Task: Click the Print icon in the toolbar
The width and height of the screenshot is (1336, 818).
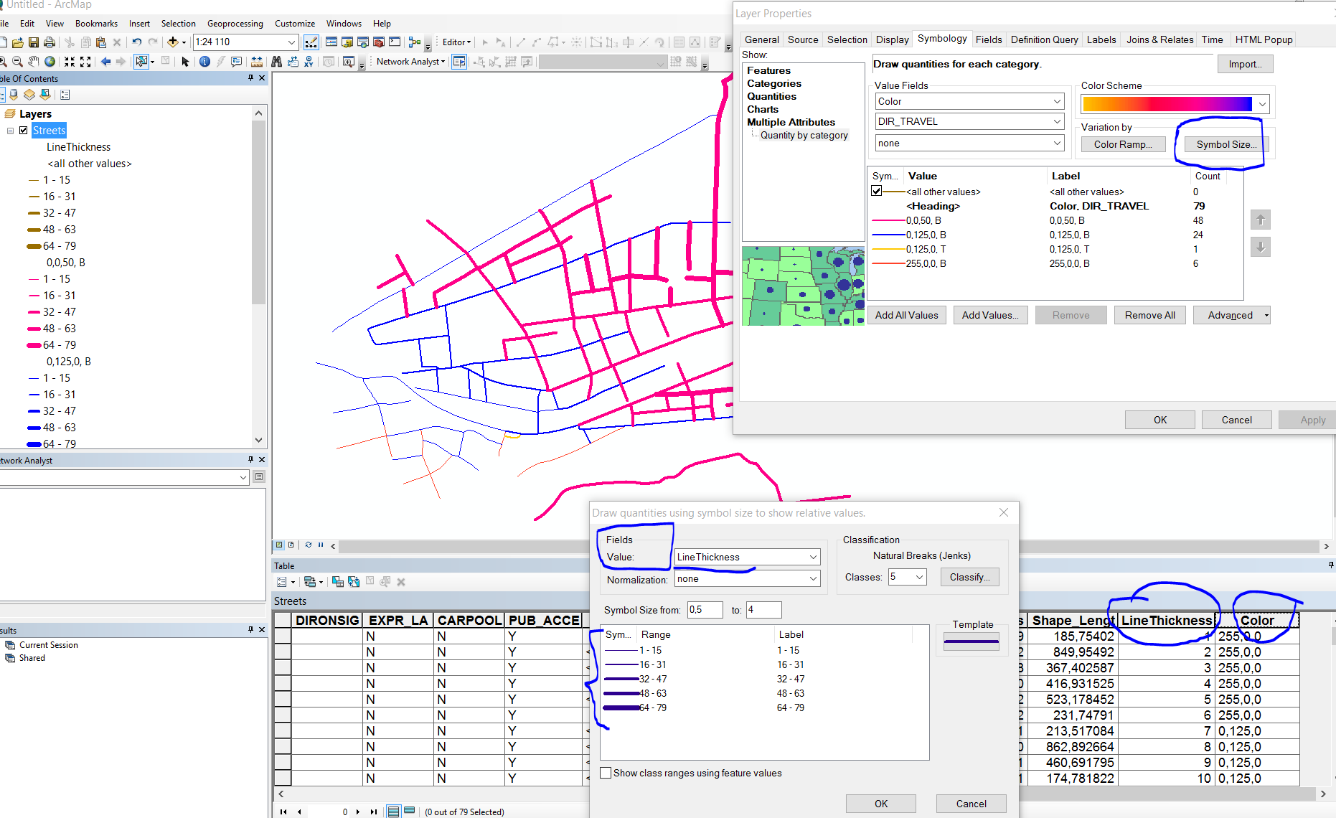Action: coord(50,42)
